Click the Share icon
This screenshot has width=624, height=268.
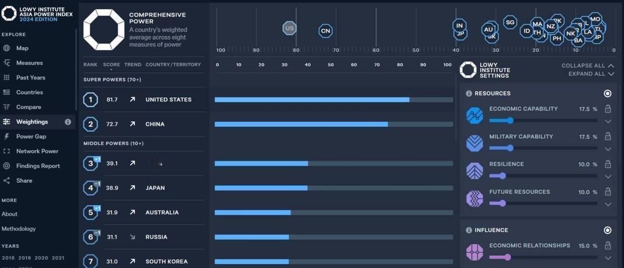coord(7,181)
